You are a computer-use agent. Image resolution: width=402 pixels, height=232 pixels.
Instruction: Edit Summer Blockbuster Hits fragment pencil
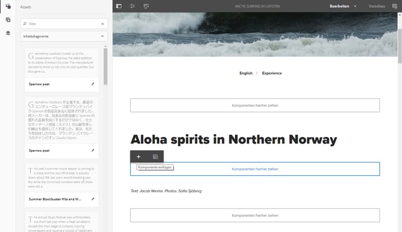coord(93,199)
